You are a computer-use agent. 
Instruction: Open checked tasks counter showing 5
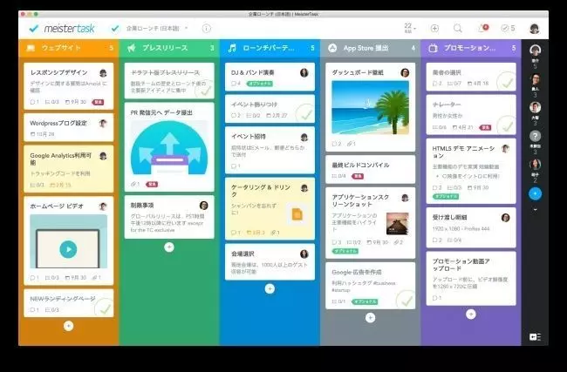click(x=508, y=28)
